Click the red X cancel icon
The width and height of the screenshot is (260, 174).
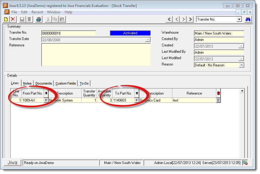[13, 19]
